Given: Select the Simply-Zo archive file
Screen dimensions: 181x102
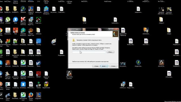Looking at the screenshot, I should point(38,53).
